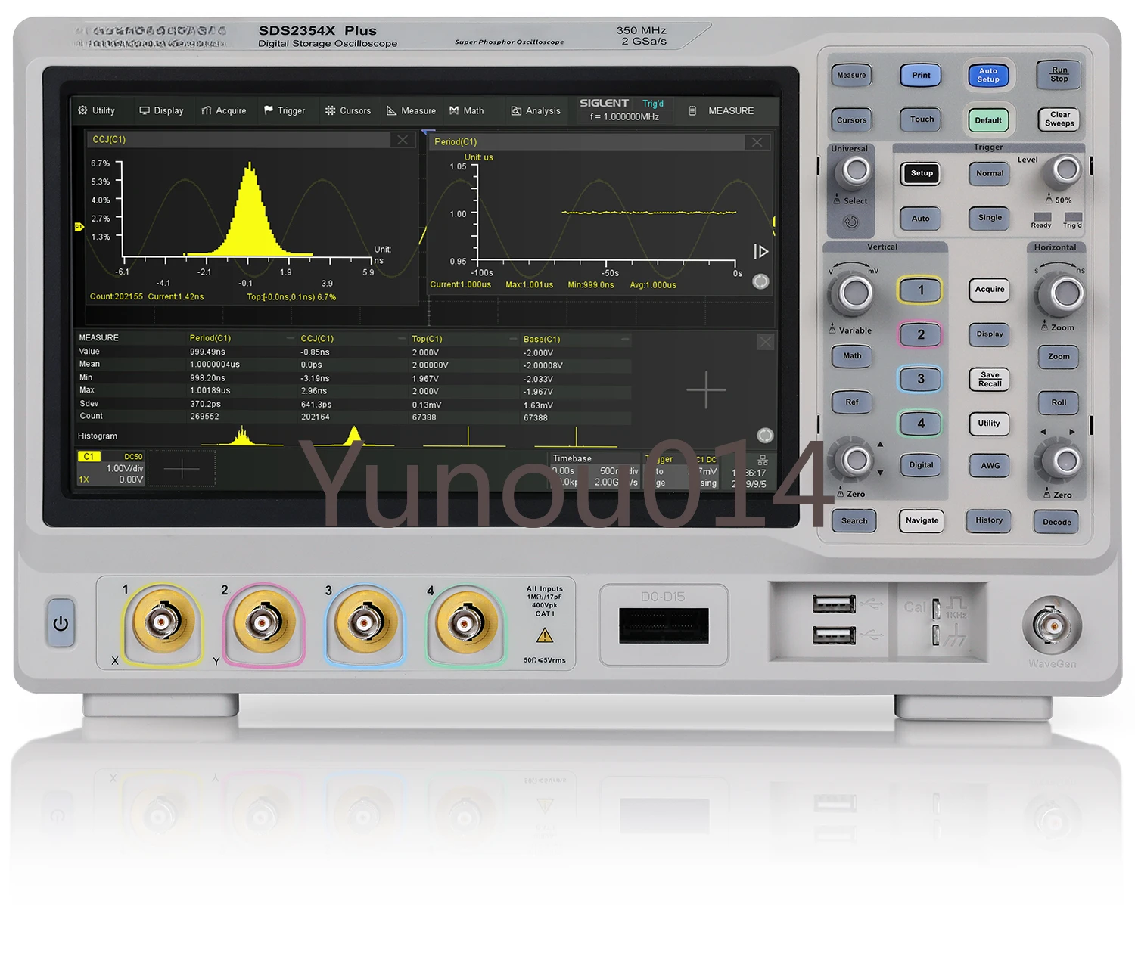This screenshot has width=1135, height=962.
Task: Push the Vertical Math button
Action: (852, 356)
